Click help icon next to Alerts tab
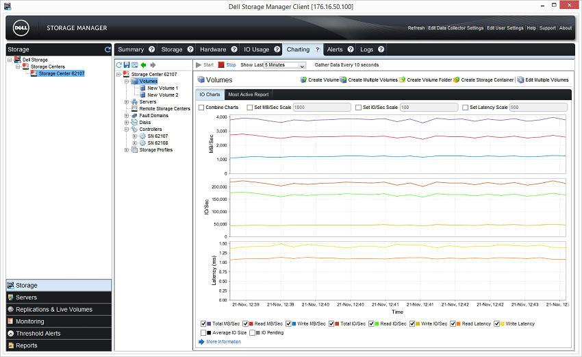 351,49
